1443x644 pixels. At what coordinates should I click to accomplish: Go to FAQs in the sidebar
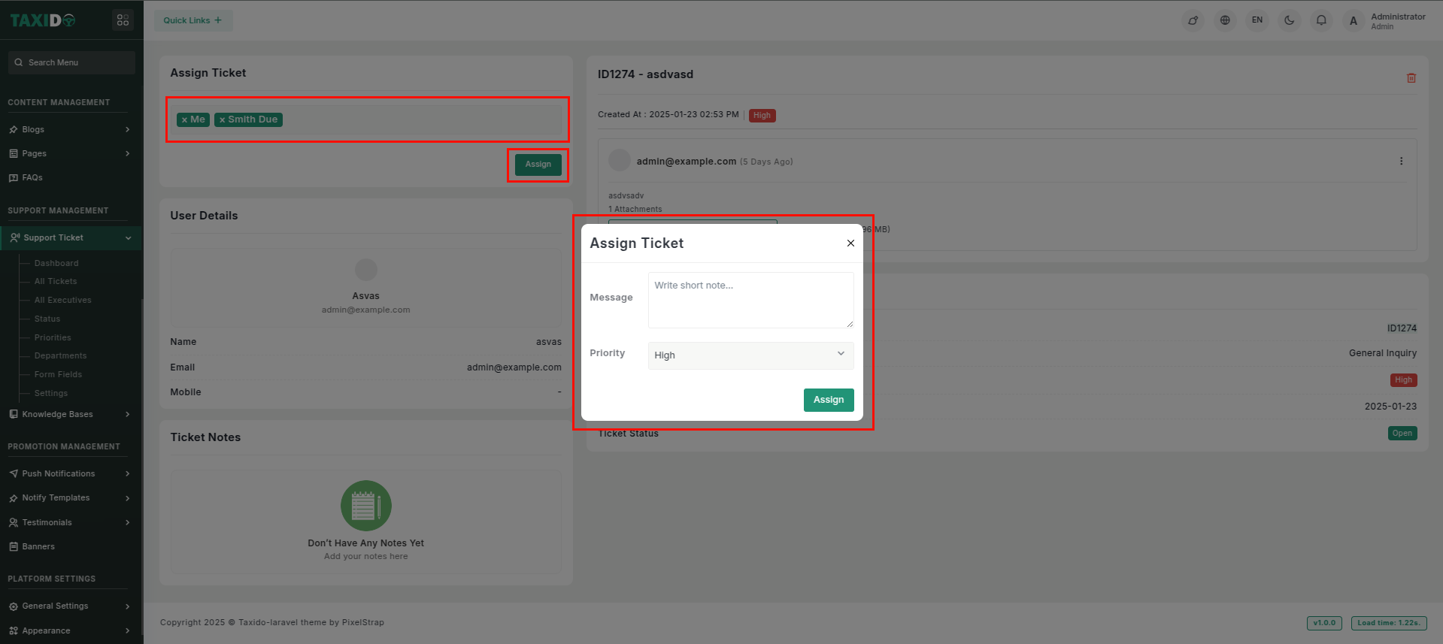click(32, 178)
